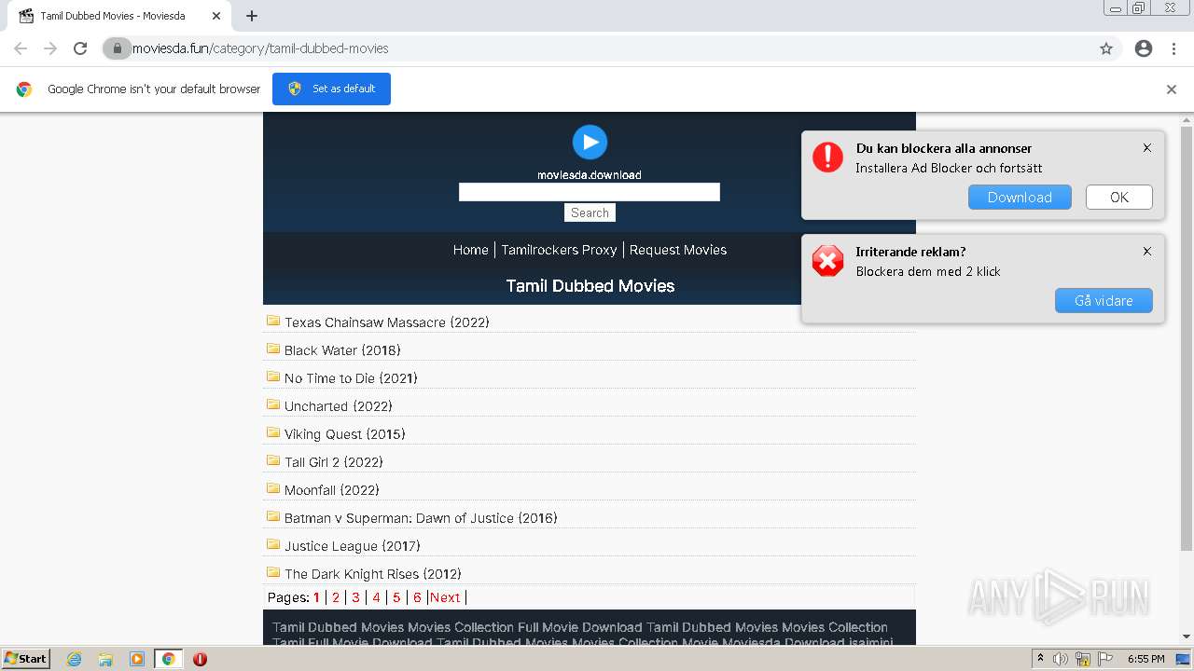
Task: Set Chrome as default browser
Action: pos(331,89)
